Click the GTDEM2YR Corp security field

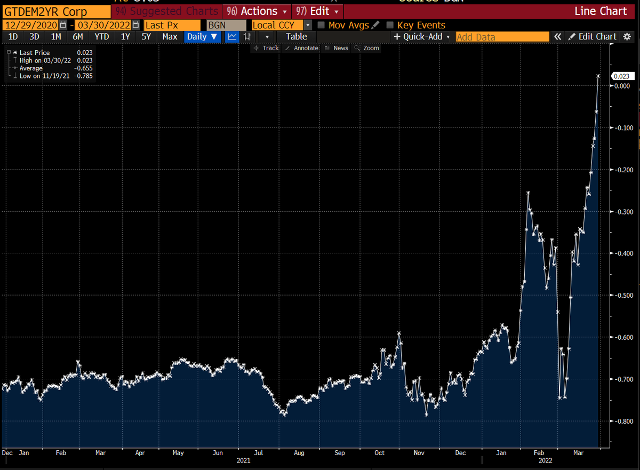(57, 11)
